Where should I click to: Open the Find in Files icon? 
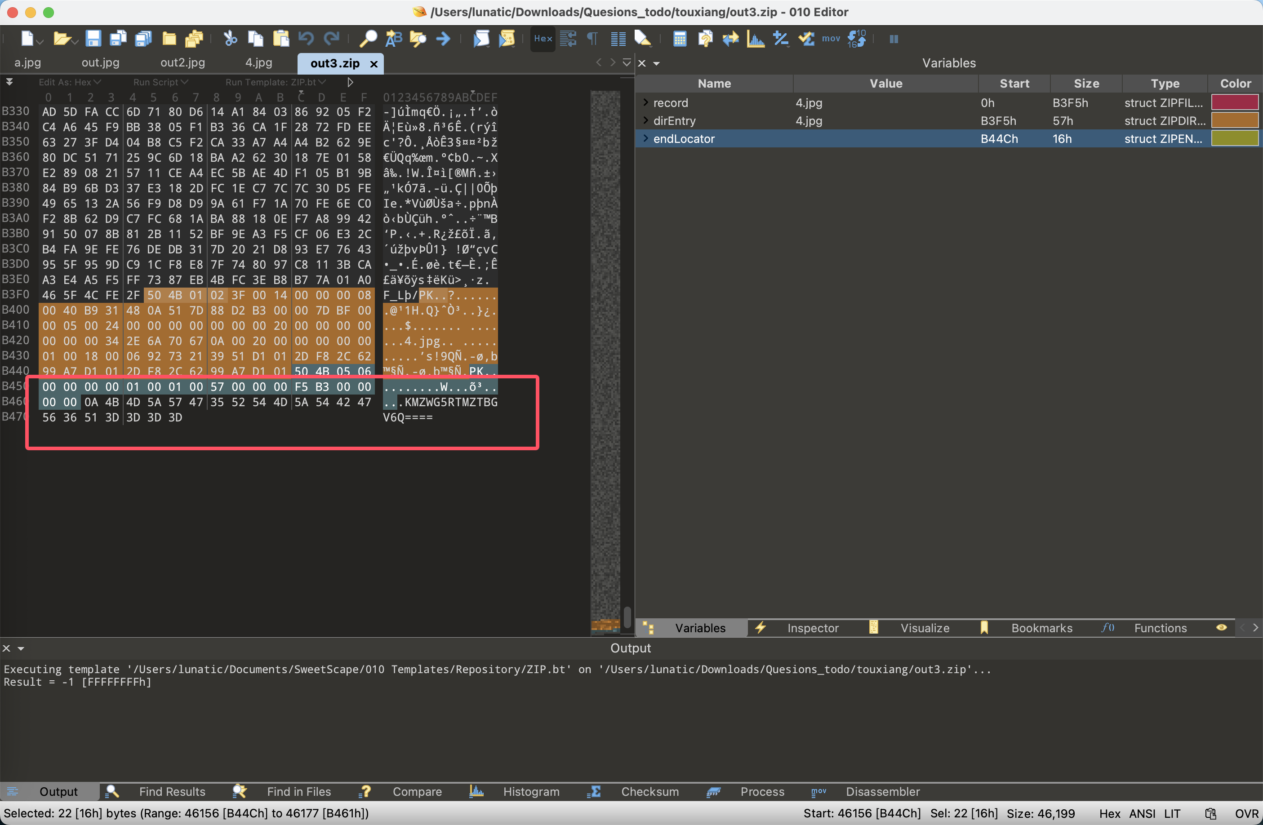(418, 39)
